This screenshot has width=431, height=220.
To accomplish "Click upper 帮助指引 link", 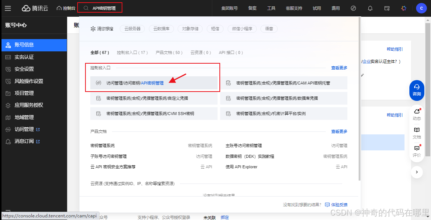I will tap(395, 49).
